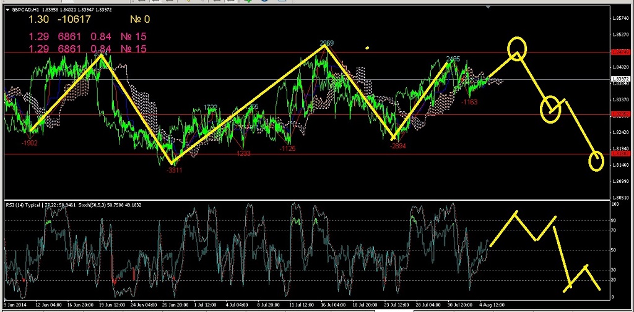Click the 4 Aug 12:00 date on time axis
The image size is (634, 312).
click(x=493, y=305)
